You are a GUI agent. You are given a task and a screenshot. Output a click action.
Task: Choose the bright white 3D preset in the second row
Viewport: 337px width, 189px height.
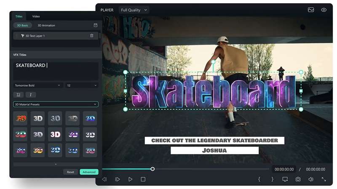(x=55, y=134)
